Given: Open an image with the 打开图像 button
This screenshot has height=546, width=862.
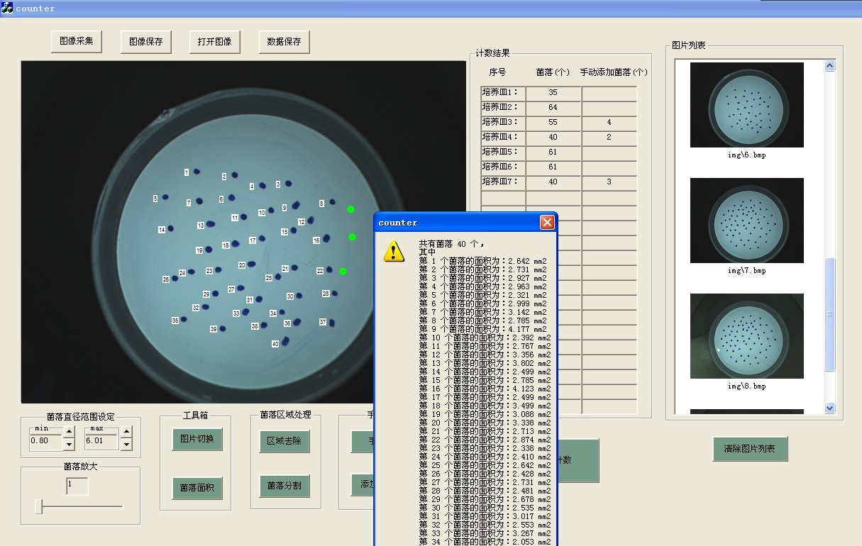Looking at the screenshot, I should click(x=214, y=42).
